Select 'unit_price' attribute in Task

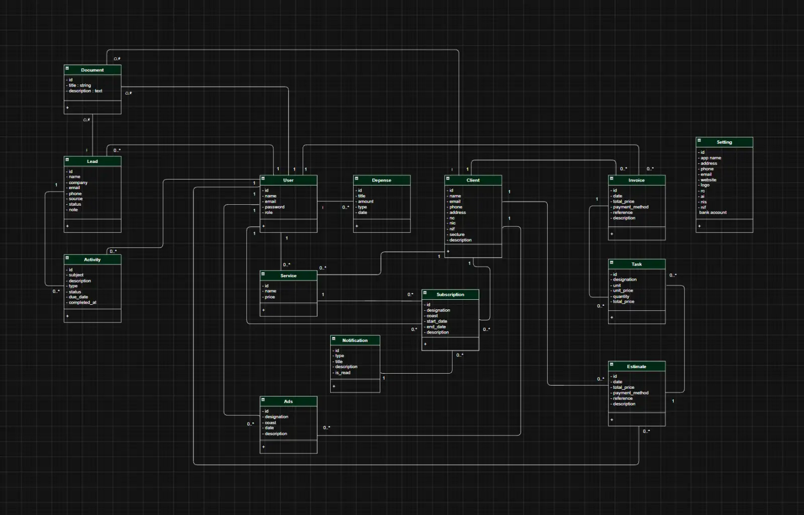[x=623, y=291]
